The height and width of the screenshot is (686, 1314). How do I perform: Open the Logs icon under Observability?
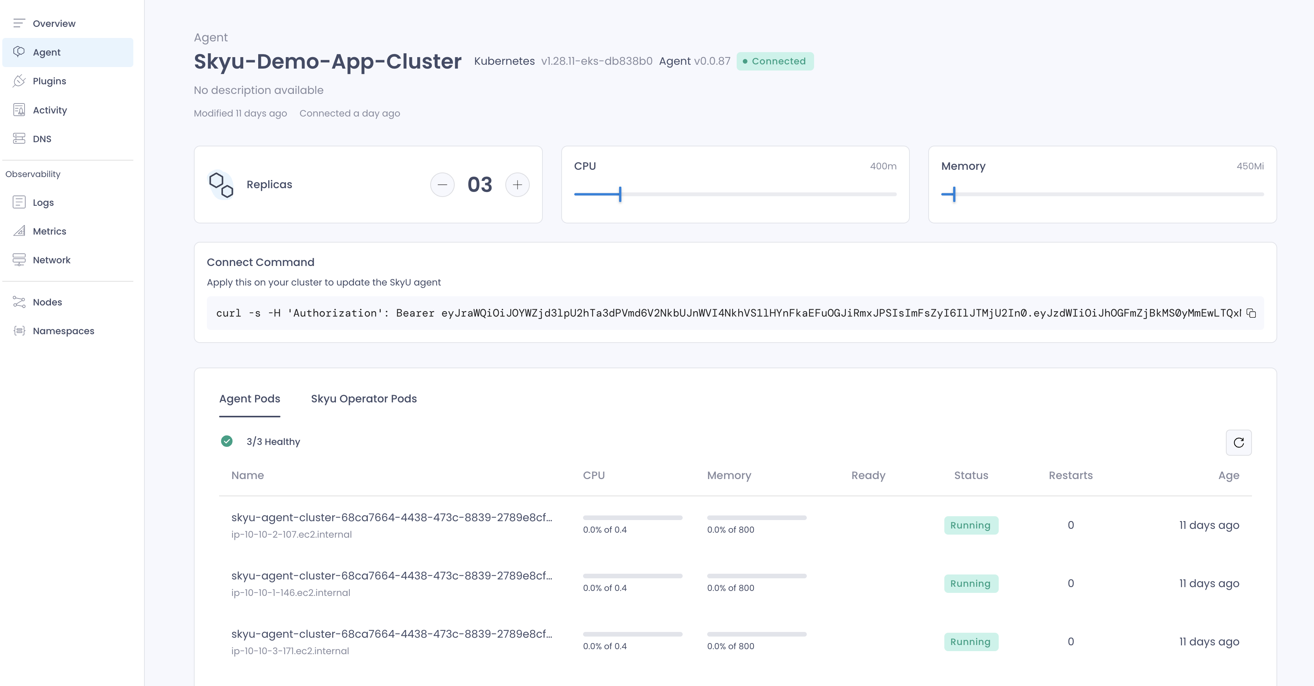[20, 202]
